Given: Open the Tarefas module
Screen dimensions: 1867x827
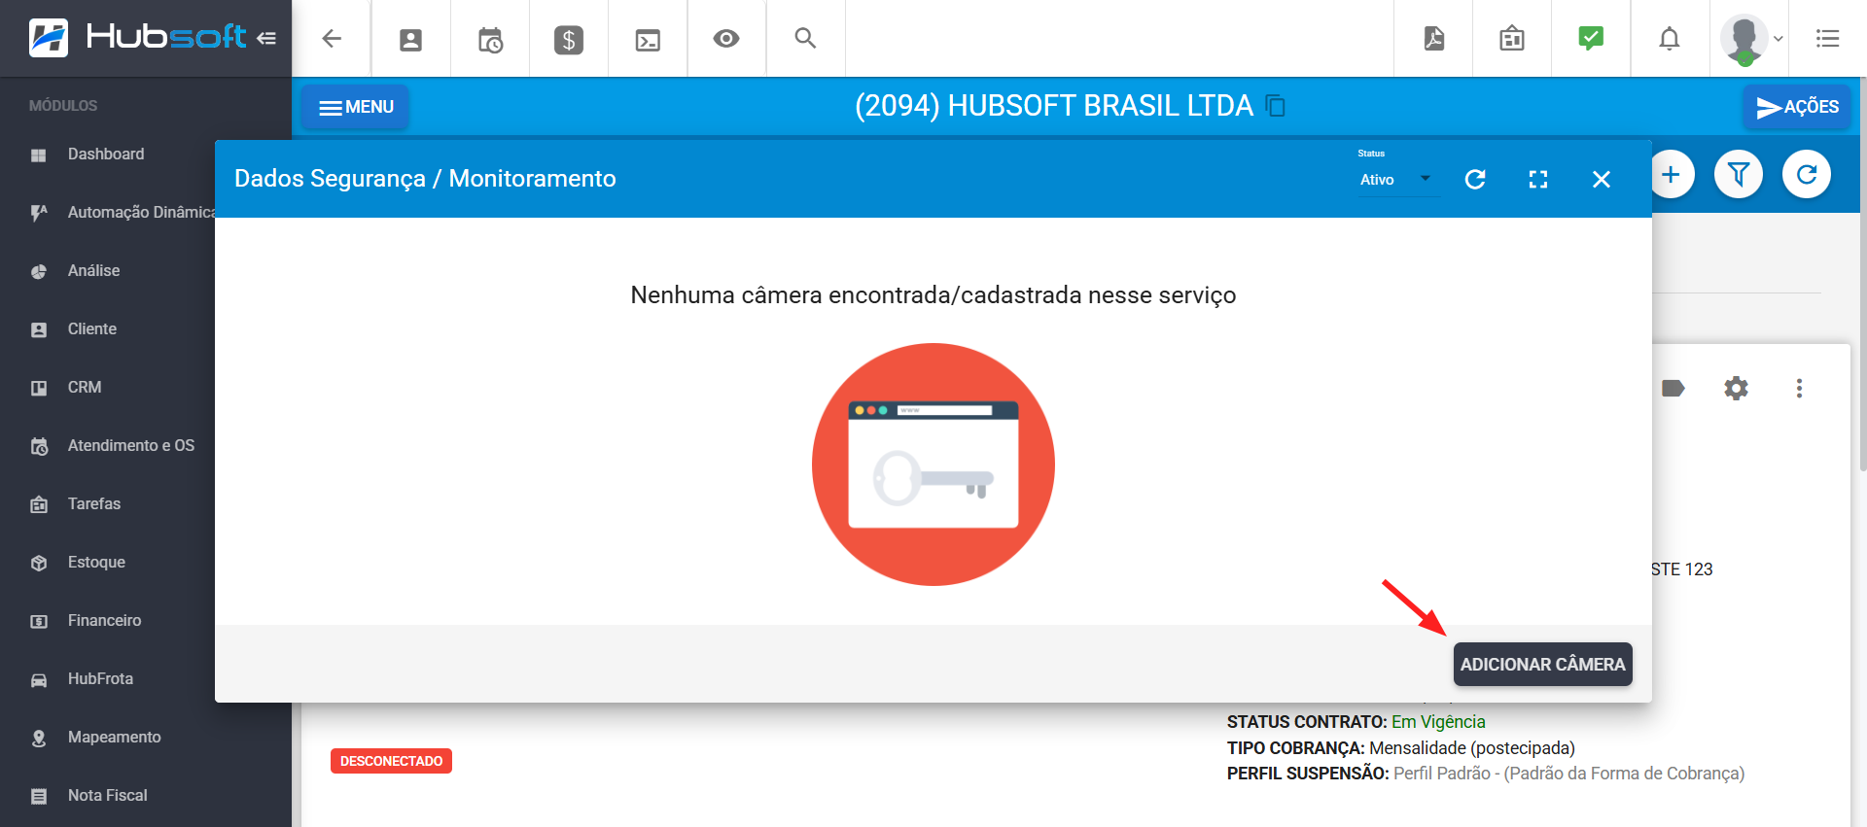Looking at the screenshot, I should point(107,504).
